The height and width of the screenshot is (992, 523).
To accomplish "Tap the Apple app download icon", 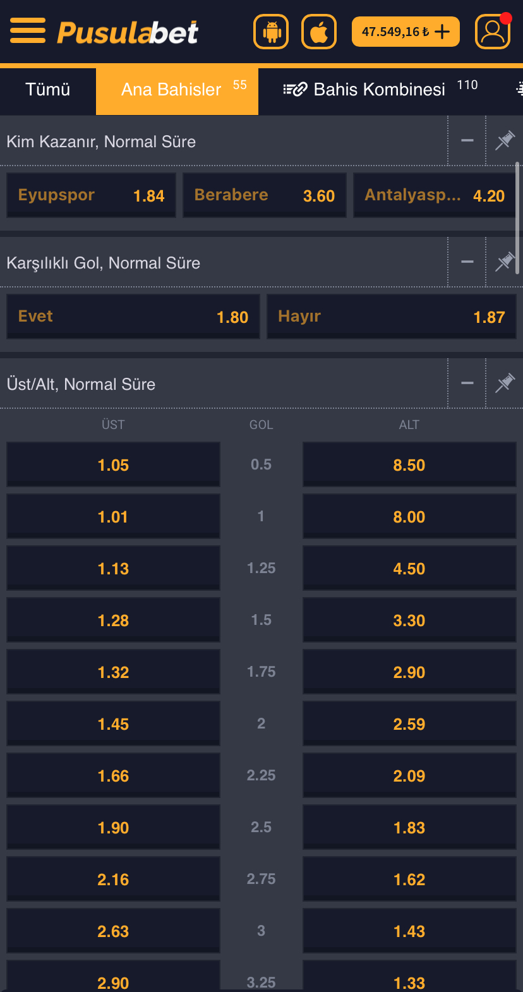I will click(x=319, y=32).
